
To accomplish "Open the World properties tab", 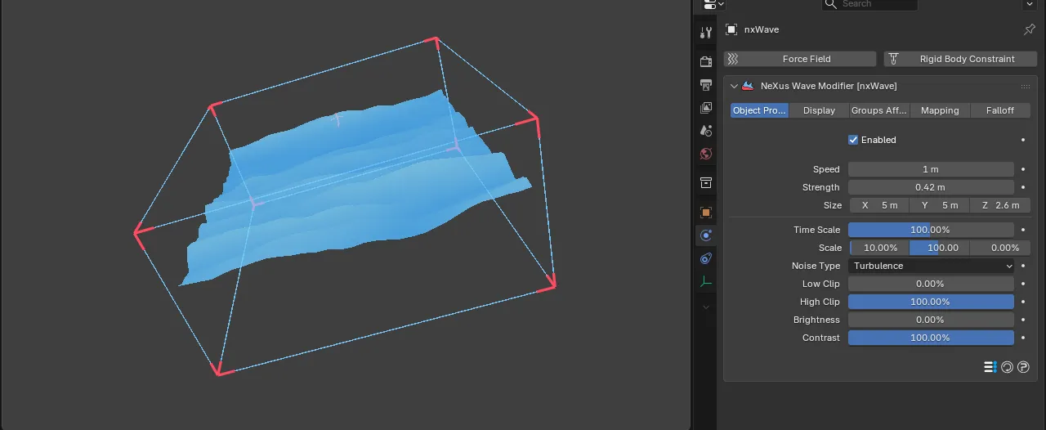I will point(706,153).
